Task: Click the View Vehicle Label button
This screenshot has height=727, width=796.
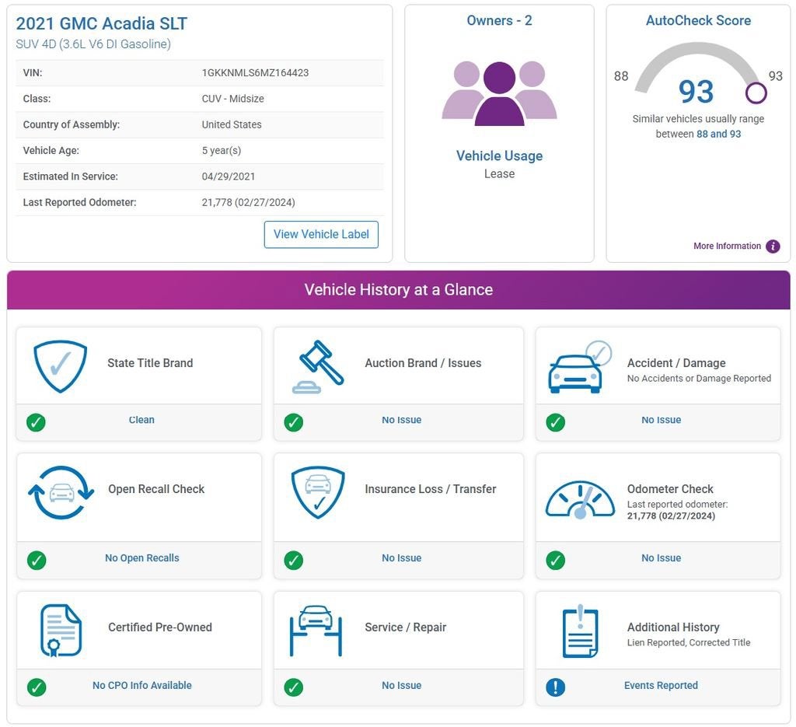Action: pos(321,235)
